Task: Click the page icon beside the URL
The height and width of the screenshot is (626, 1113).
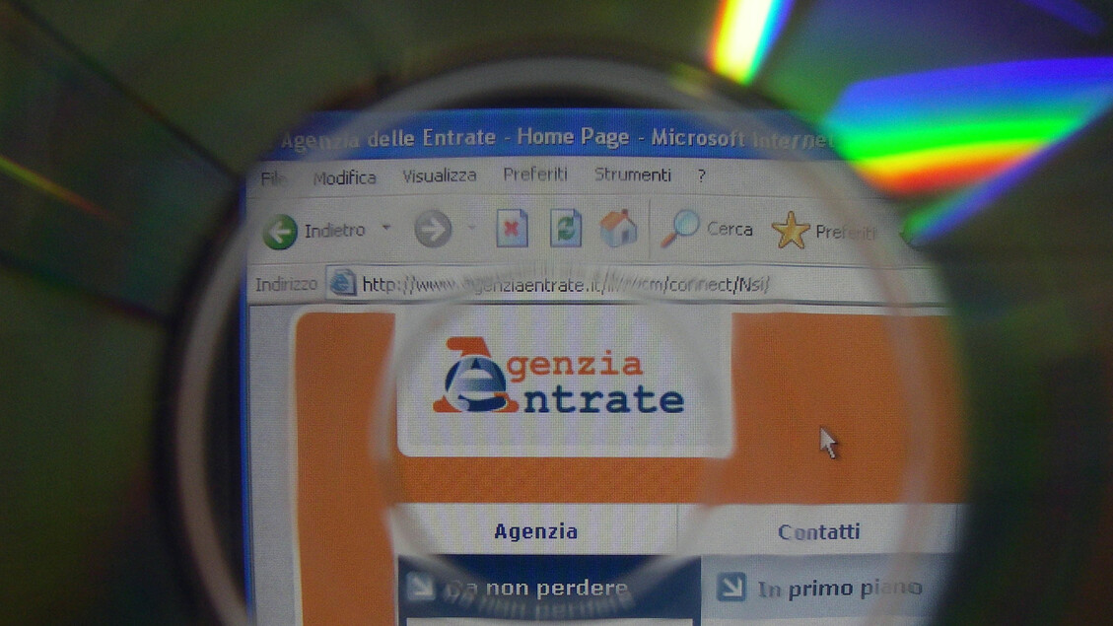Action: click(343, 284)
